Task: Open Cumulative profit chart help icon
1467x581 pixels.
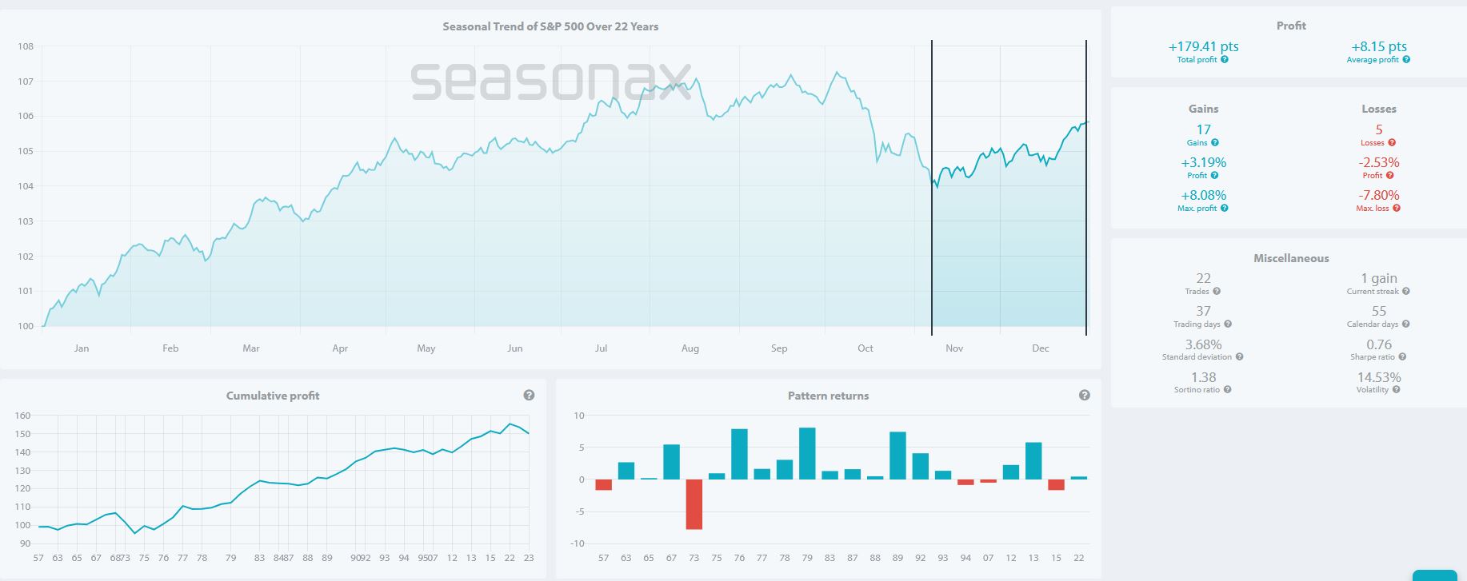Action: [x=529, y=396]
